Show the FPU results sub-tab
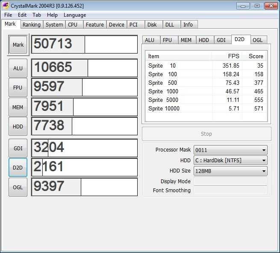The width and height of the screenshot is (280, 253). [169, 40]
